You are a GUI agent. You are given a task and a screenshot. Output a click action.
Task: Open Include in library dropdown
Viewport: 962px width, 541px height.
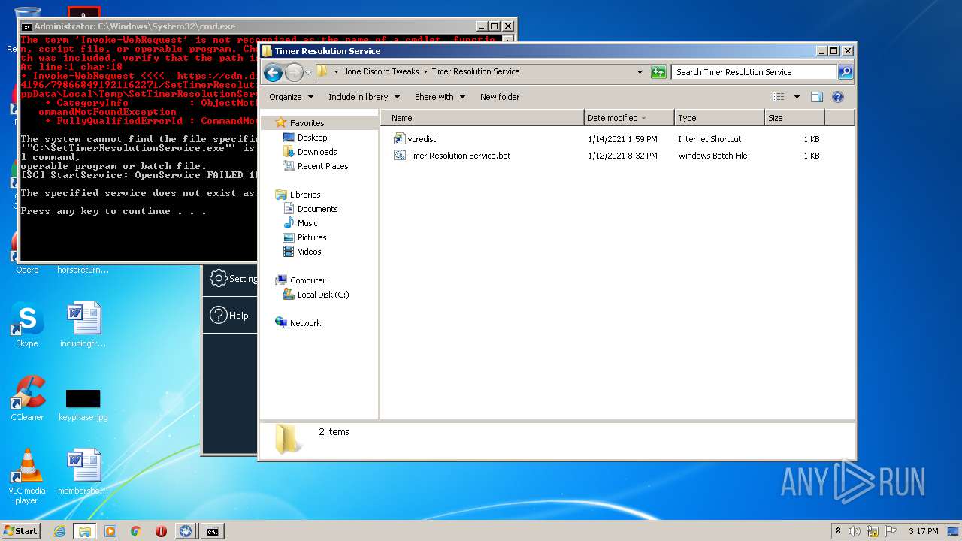[x=364, y=97]
